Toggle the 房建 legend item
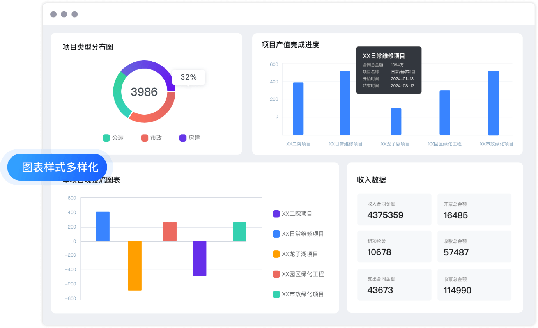The image size is (538, 328). point(189,138)
